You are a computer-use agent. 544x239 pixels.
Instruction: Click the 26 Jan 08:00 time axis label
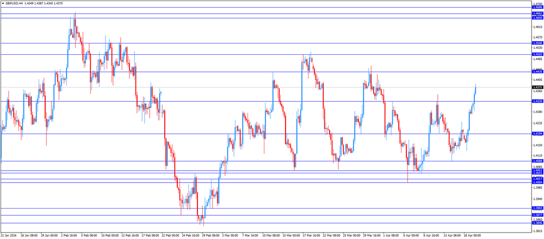click(x=29, y=235)
